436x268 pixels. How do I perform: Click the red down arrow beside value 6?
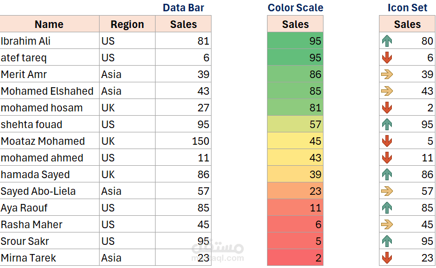coord(386,58)
